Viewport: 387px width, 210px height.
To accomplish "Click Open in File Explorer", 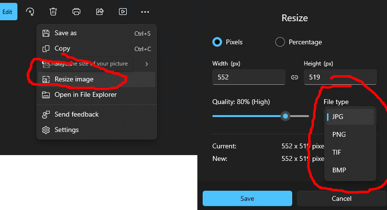I will click(85, 95).
